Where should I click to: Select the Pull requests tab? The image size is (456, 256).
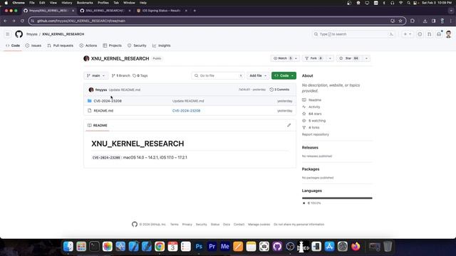pos(60,46)
